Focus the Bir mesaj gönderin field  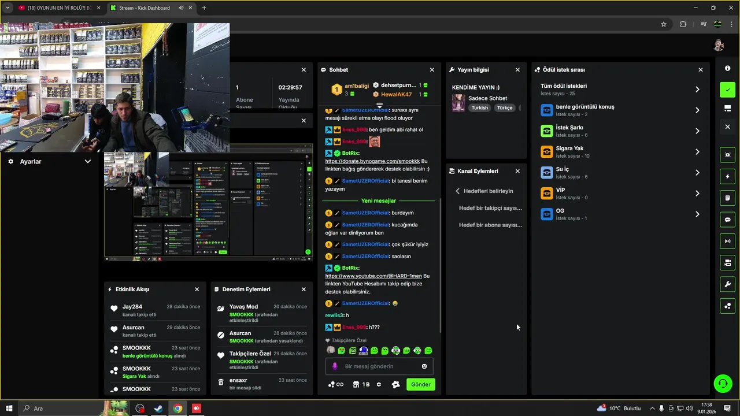click(x=379, y=366)
